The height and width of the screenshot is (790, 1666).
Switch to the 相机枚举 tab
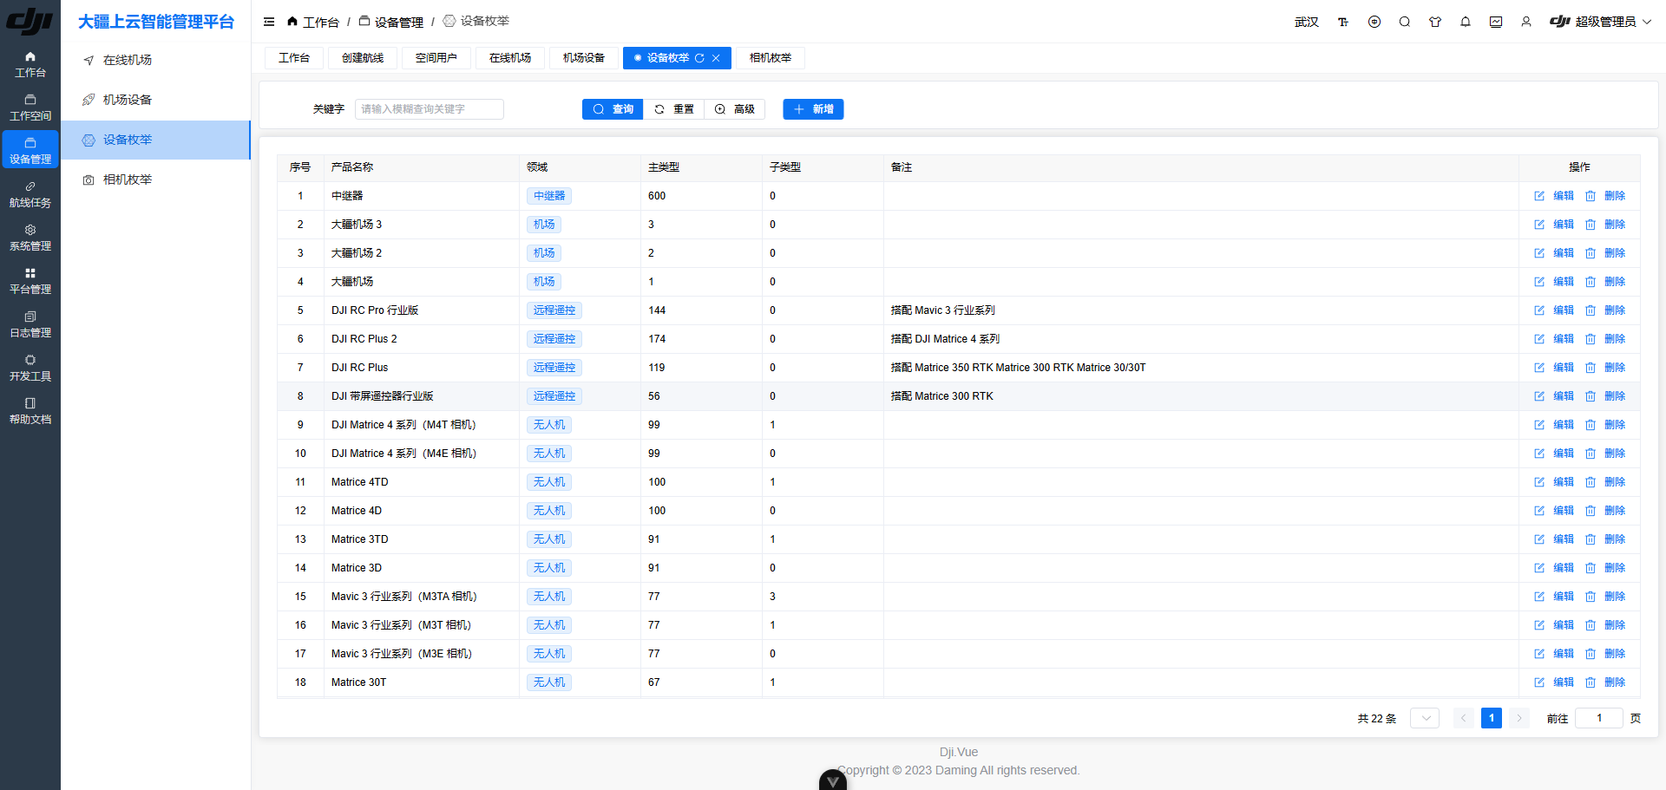pos(771,58)
